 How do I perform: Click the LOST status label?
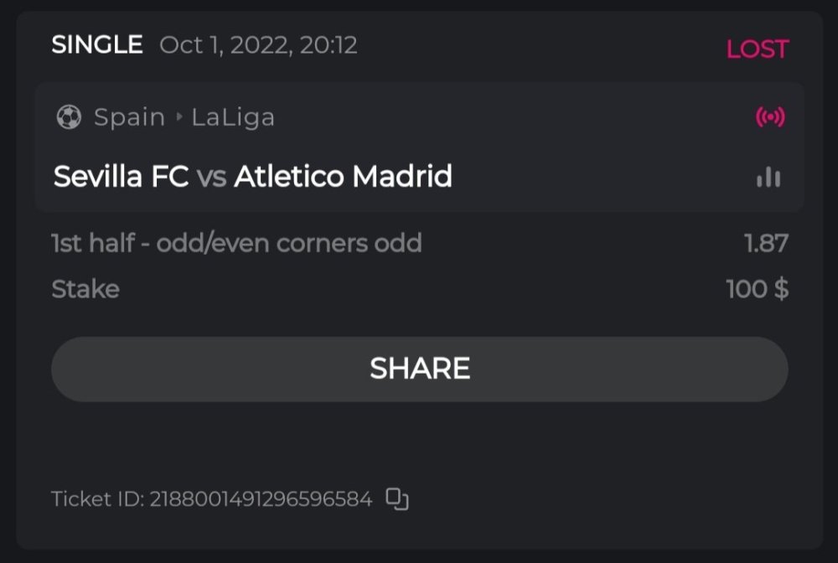(x=757, y=49)
